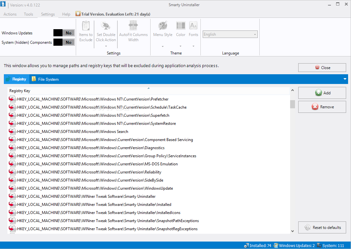Open the Tools menu
351x249 pixels.
(28, 14)
